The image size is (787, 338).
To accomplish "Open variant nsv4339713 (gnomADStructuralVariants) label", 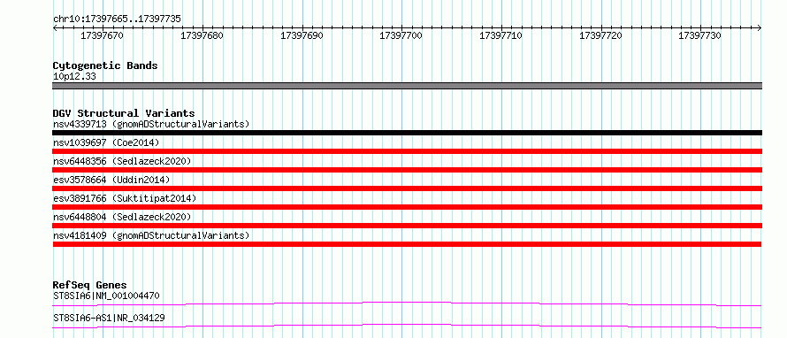I will click(x=151, y=124).
